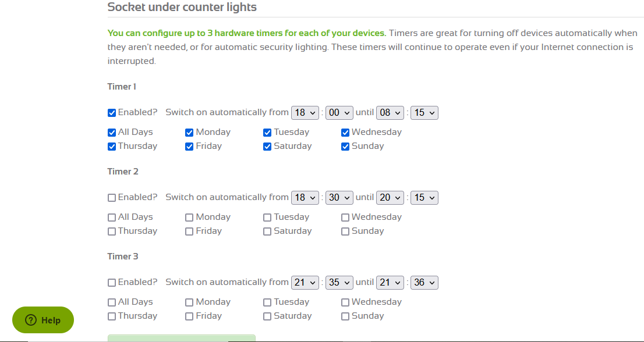Open Timer 3 end minute dropdown
Screen dimensions: 644x342
(424, 283)
